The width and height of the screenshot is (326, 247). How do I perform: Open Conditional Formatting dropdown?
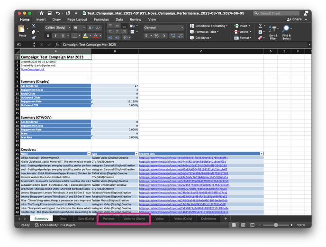tap(210, 26)
